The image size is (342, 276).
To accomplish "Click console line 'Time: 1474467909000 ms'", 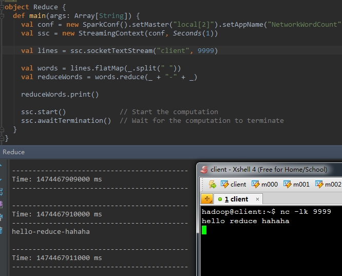I will click(x=56, y=179).
